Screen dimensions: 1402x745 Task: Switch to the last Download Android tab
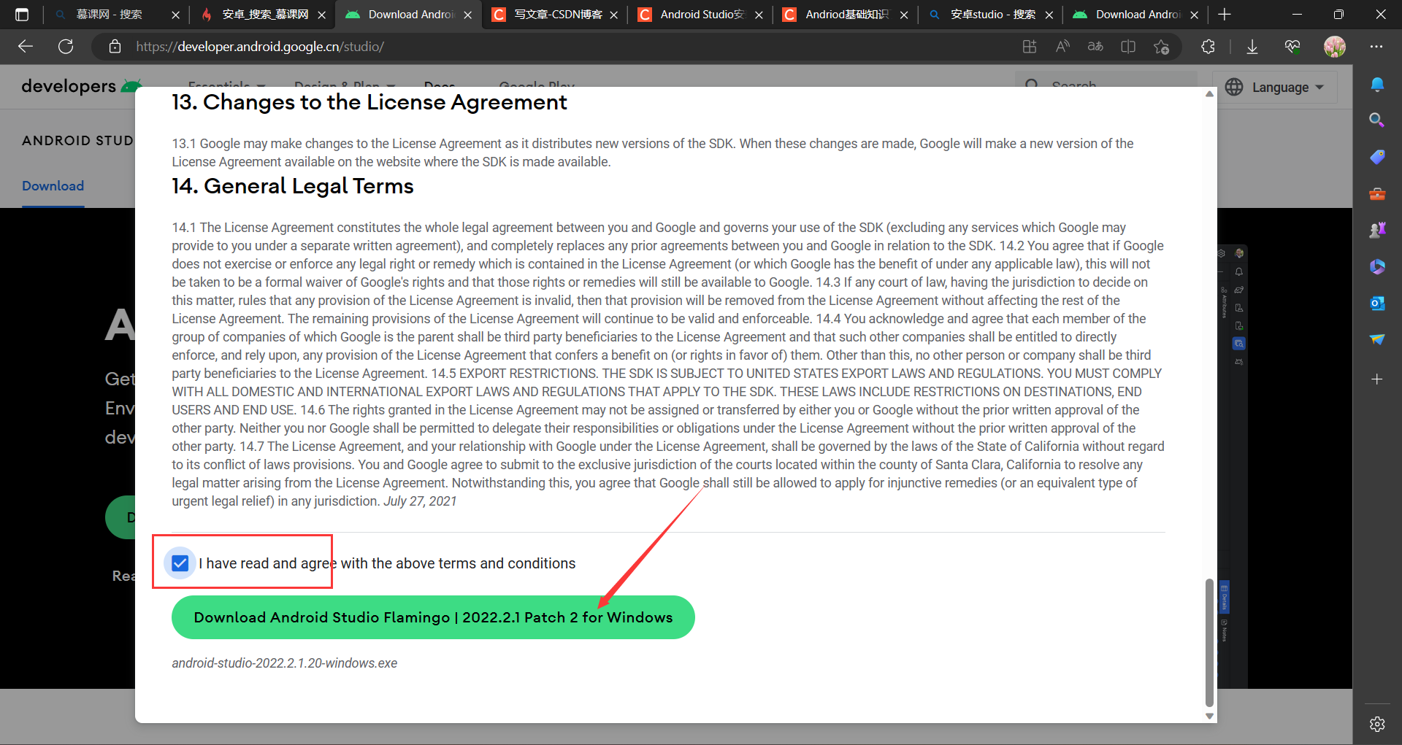pos(1137,15)
